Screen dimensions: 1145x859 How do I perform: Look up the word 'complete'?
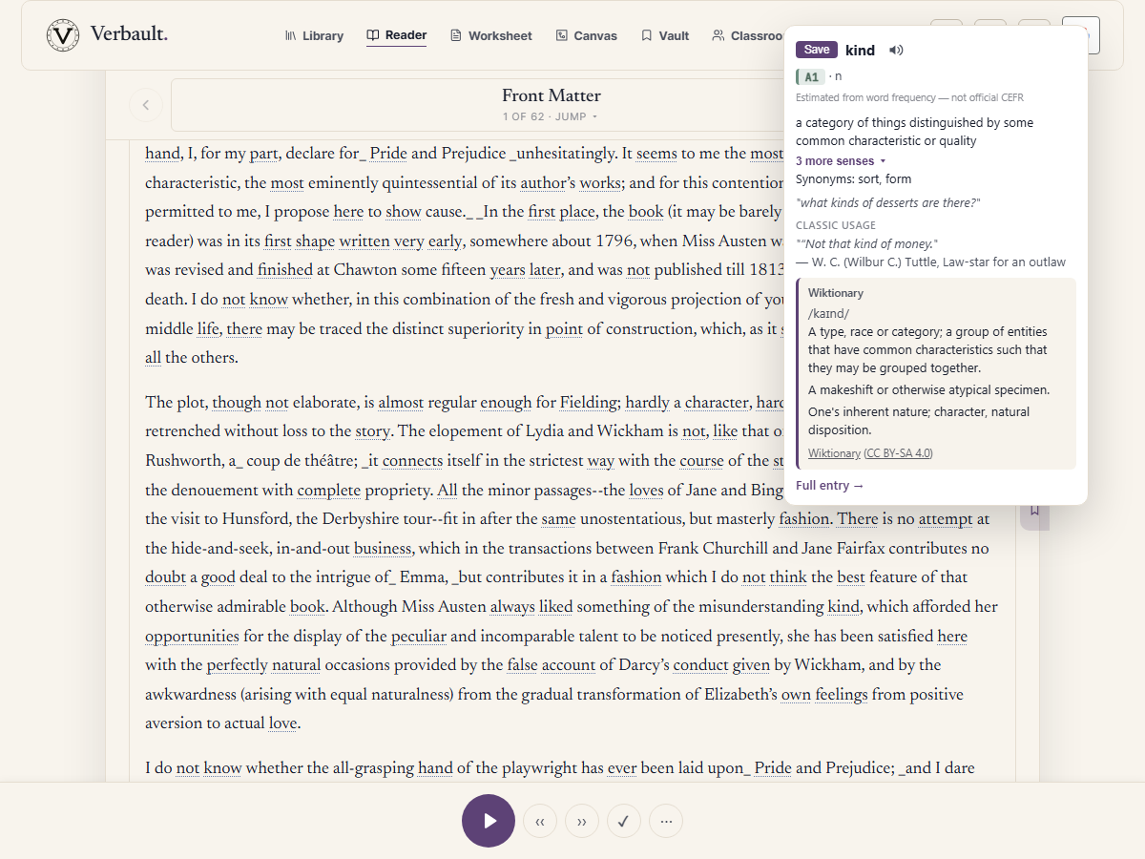(329, 491)
